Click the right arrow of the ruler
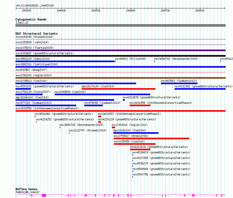Image resolution: width=233 pixels, height=198 pixels. tap(225, 8)
